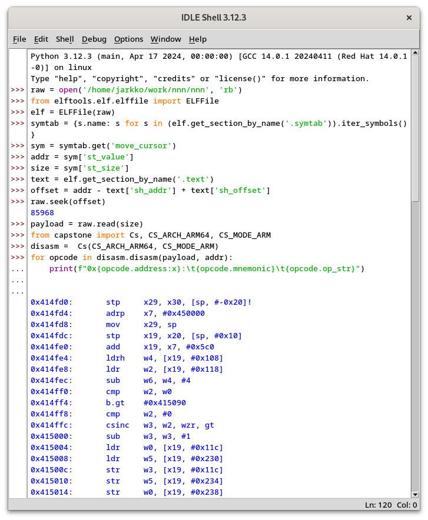
Task: Click the cmp w2, #0 line
Action: (101, 414)
